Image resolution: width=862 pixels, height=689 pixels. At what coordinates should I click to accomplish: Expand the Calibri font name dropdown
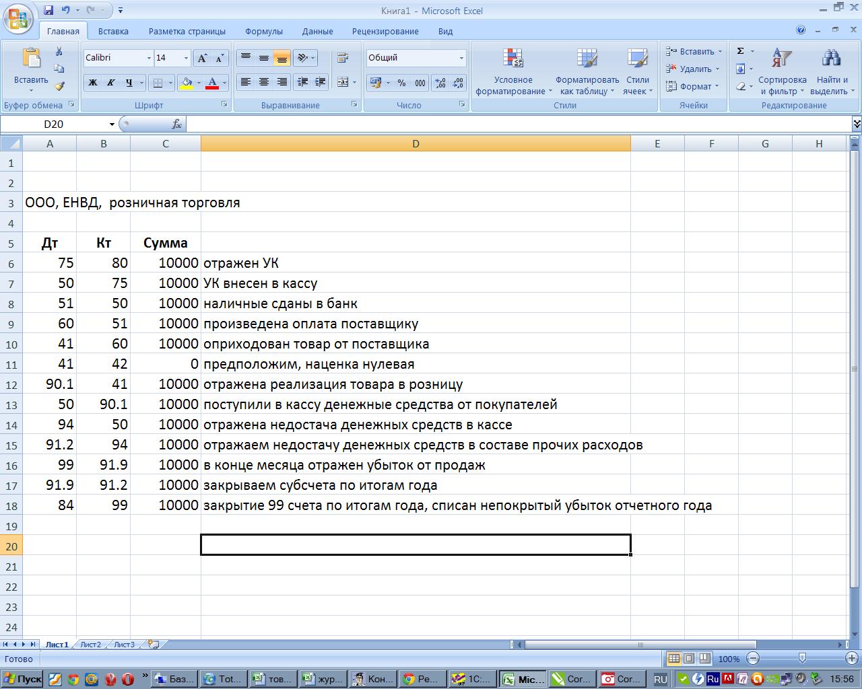149,59
